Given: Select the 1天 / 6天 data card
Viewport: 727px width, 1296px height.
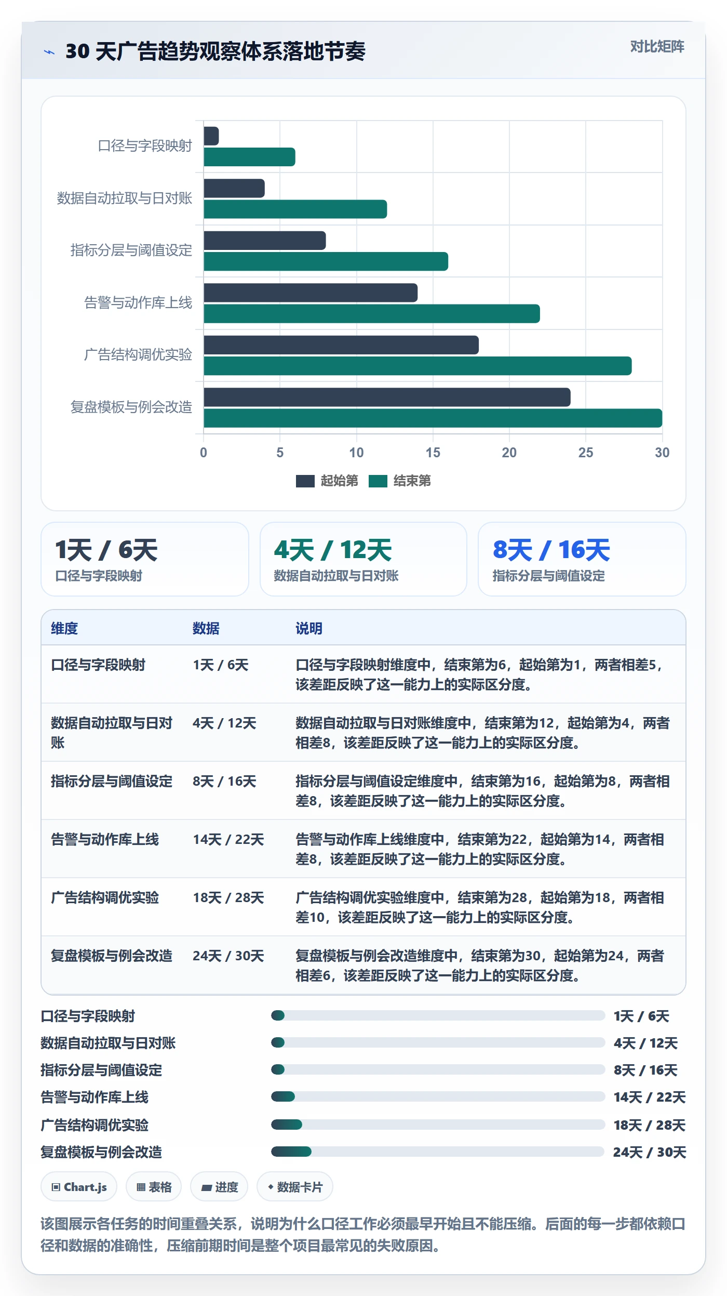Looking at the screenshot, I should 145,559.
